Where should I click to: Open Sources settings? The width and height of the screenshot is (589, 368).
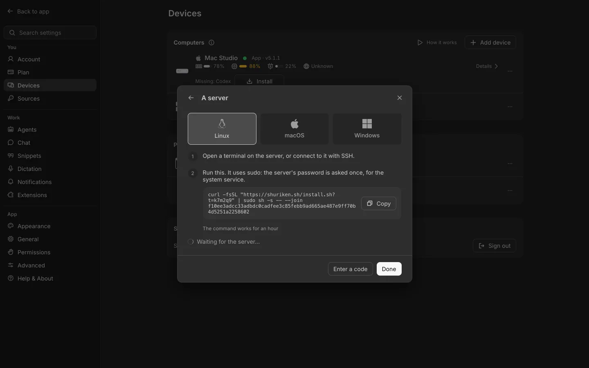[50, 99]
